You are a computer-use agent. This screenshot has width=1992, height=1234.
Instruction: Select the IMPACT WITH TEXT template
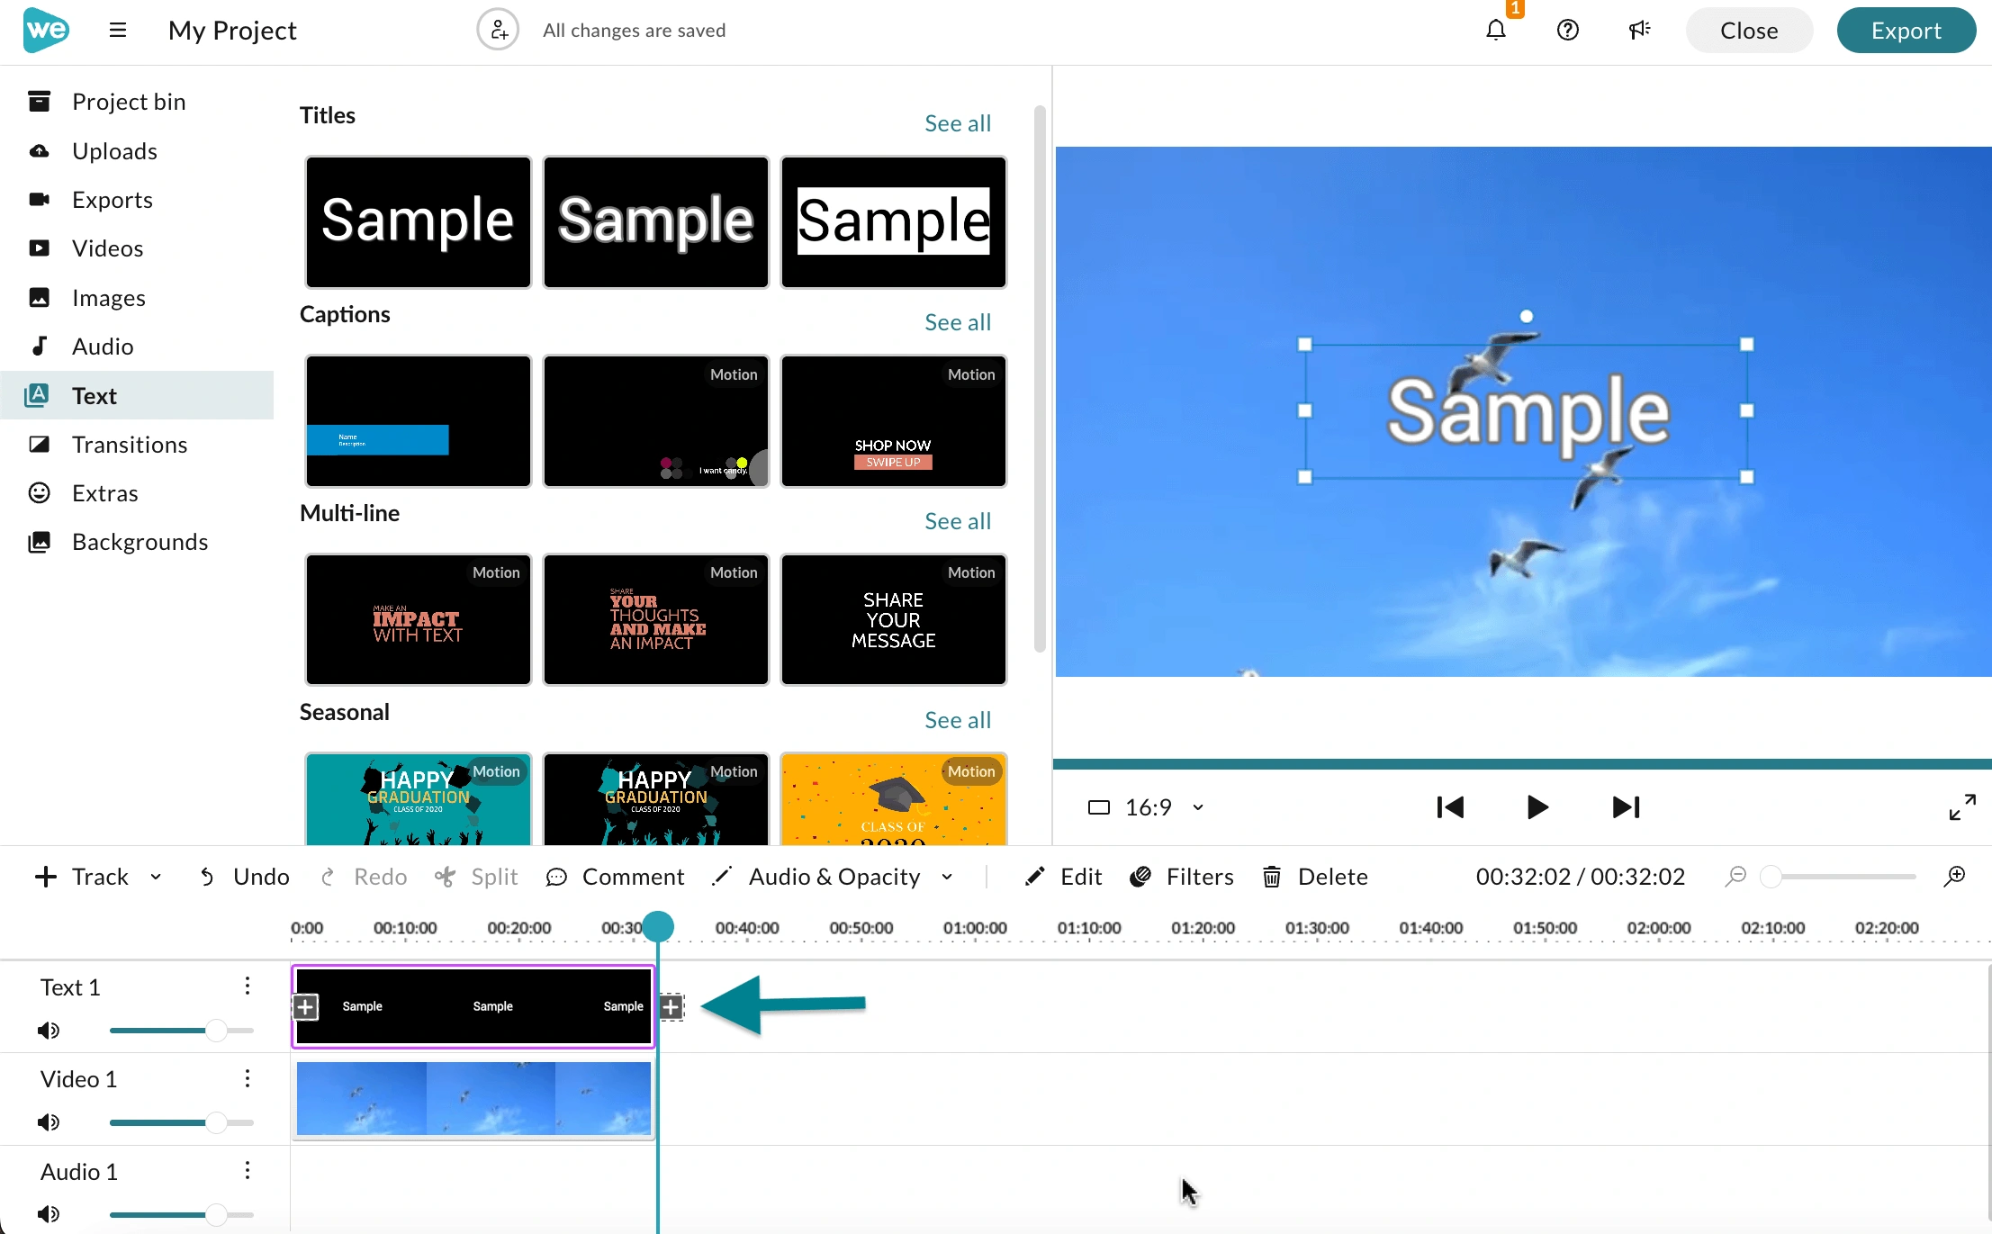click(x=419, y=619)
